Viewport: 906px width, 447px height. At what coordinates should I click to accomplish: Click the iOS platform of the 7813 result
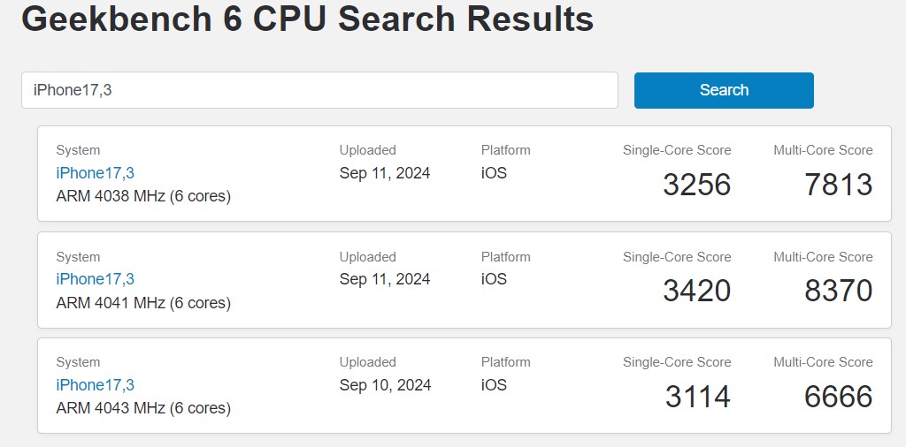[x=494, y=173]
